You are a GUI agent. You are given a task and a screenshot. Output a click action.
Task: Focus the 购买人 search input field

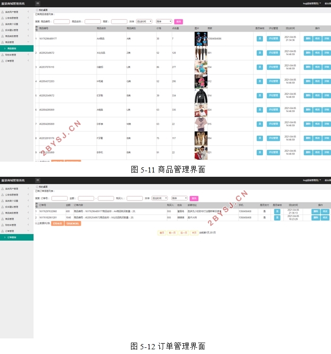(x=135, y=199)
